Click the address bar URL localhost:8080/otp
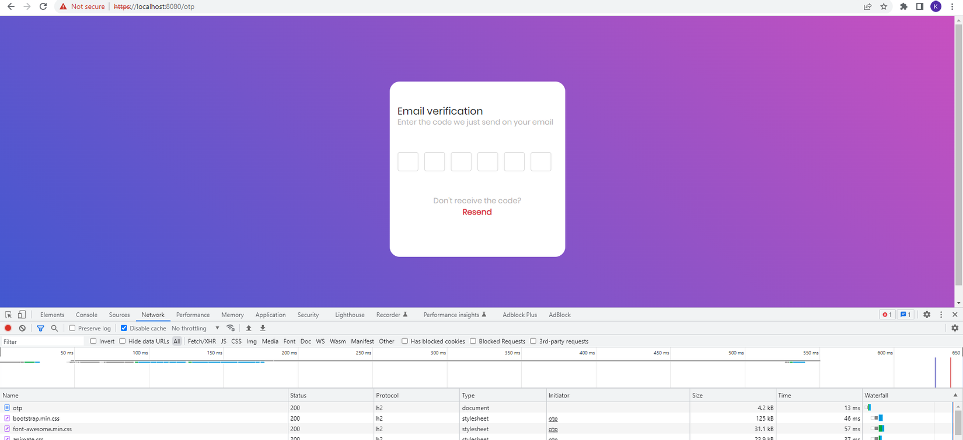963x440 pixels. pos(154,6)
